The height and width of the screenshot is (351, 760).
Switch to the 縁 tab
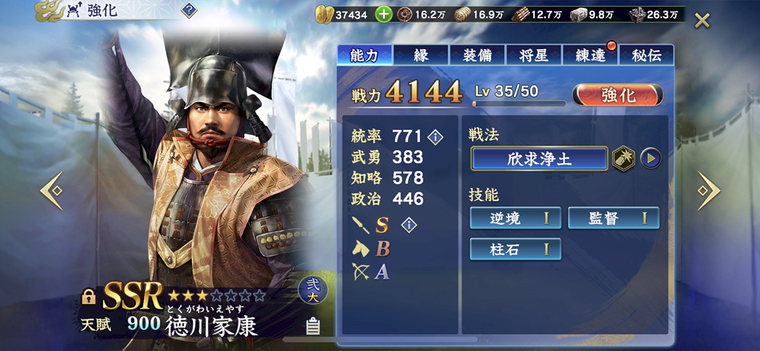421,55
